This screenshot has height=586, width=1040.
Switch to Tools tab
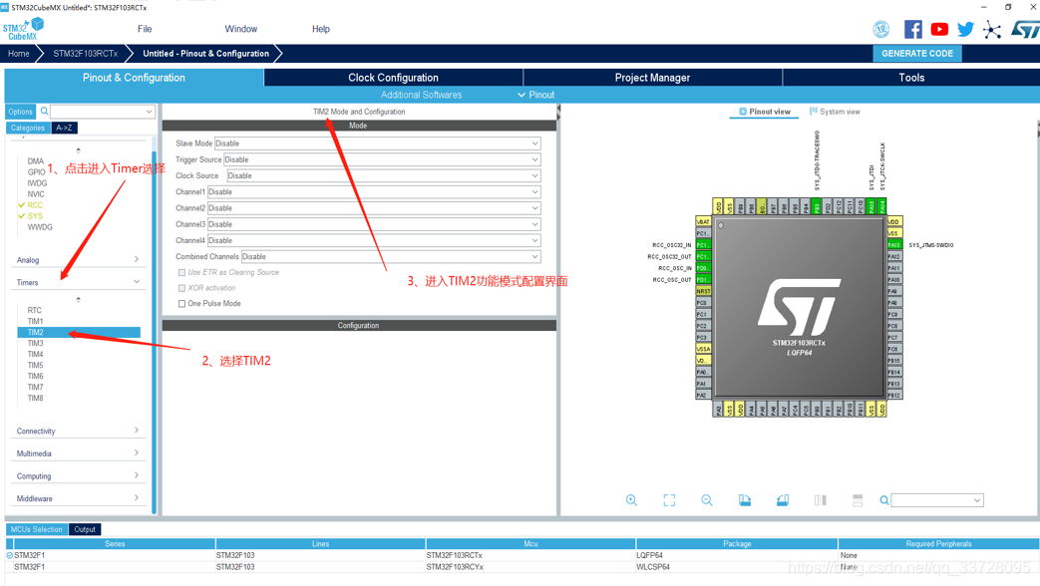(x=911, y=78)
